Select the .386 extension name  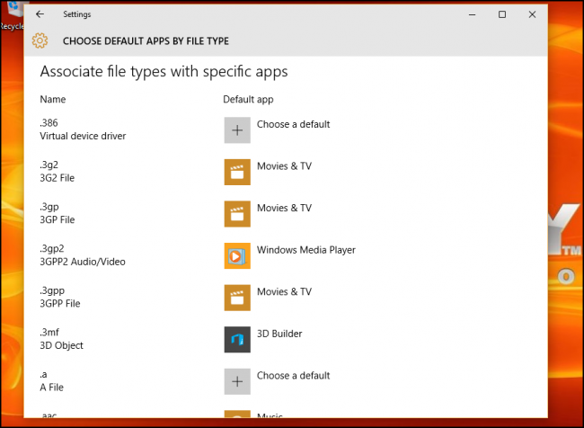(x=49, y=122)
